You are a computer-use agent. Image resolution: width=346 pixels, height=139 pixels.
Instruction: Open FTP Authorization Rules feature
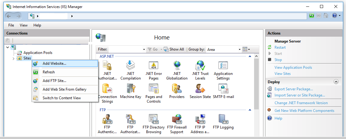pos(130,124)
